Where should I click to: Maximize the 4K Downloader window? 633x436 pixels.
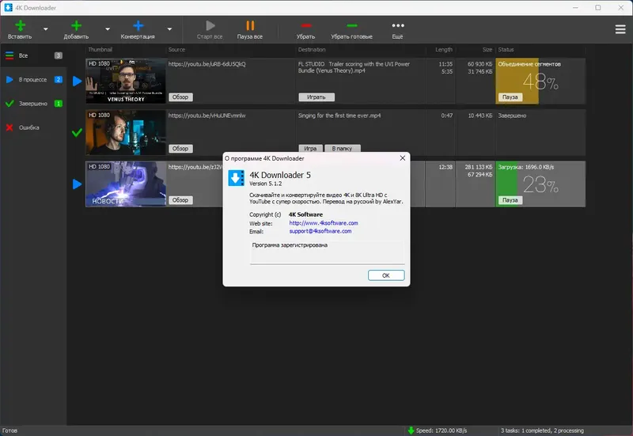(x=598, y=8)
